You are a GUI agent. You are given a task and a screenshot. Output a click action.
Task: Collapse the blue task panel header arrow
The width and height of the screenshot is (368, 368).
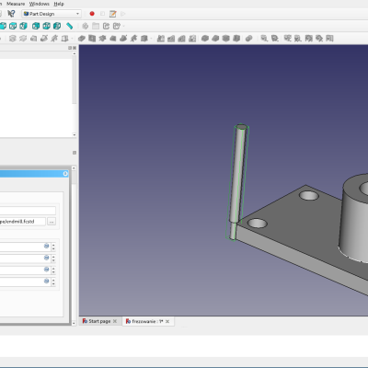(x=65, y=174)
